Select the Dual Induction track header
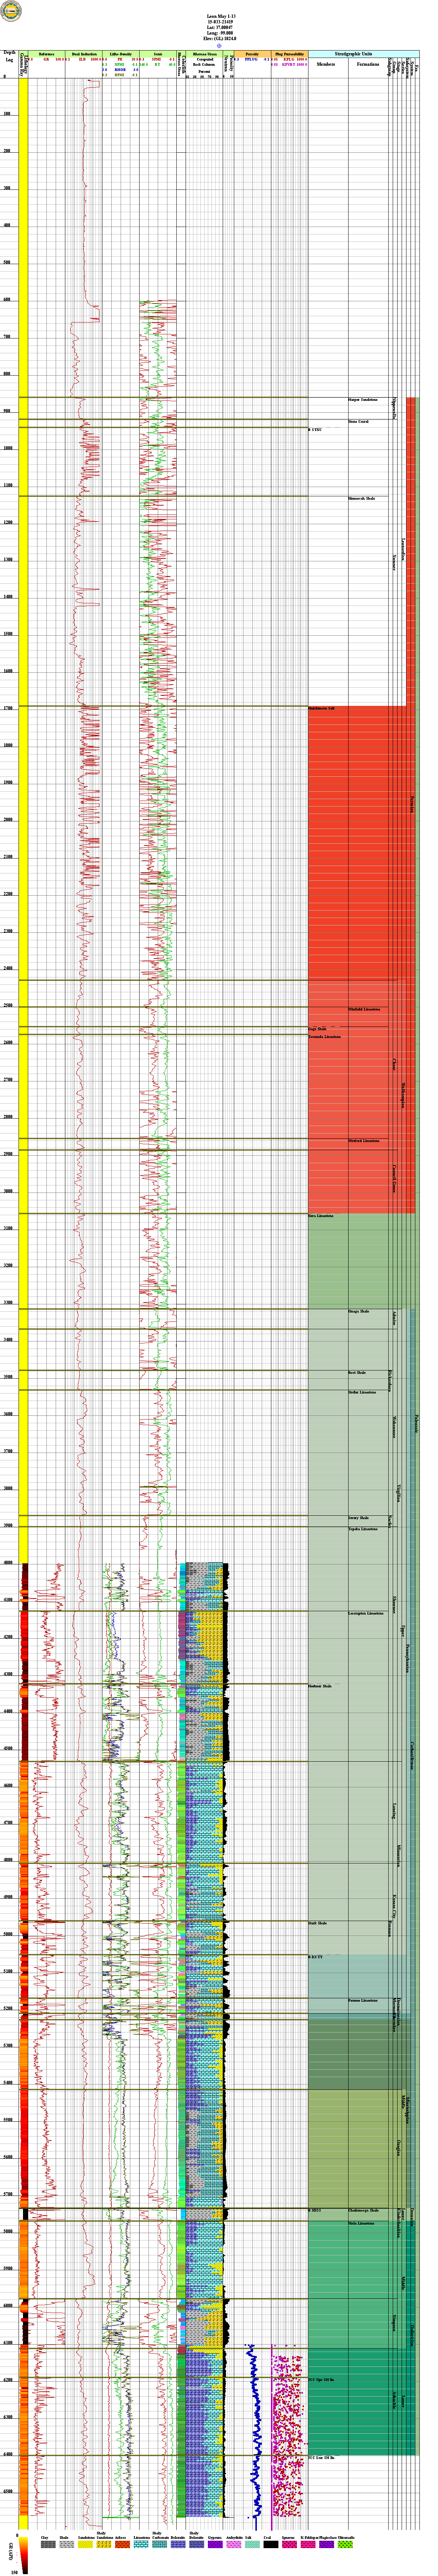 [x=84, y=53]
